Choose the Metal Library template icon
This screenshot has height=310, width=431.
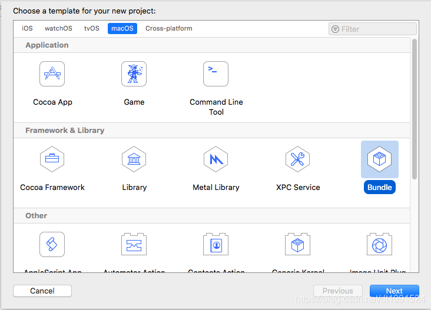coord(216,159)
